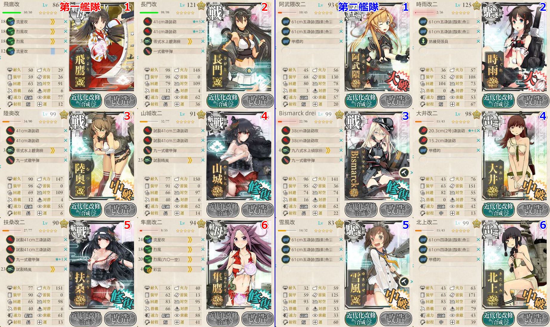Remove 流星改 from 飛鷹改's first slot
The image size is (550, 327).
[66, 22]
